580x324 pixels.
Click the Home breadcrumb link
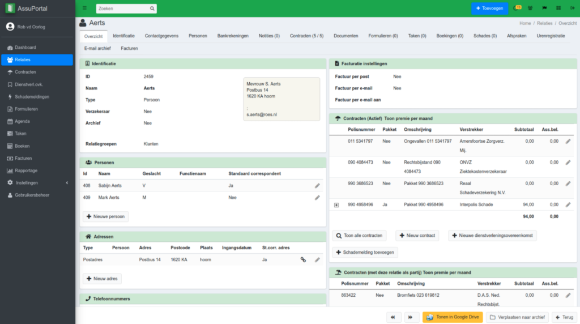click(x=525, y=23)
